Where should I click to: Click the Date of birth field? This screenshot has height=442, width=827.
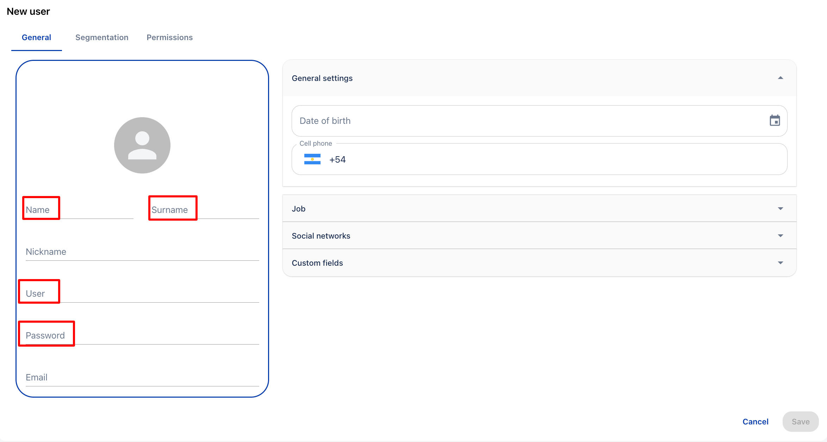(528, 121)
